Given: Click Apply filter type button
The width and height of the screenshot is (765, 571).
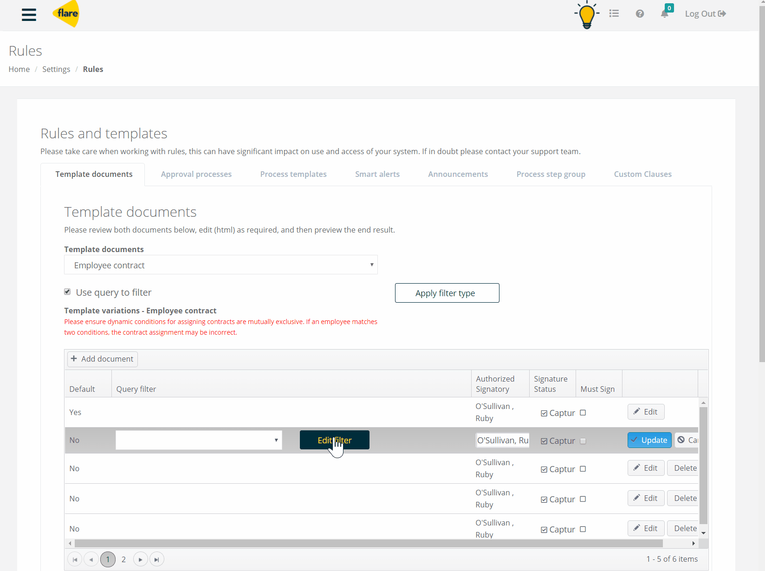Looking at the screenshot, I should coord(447,293).
